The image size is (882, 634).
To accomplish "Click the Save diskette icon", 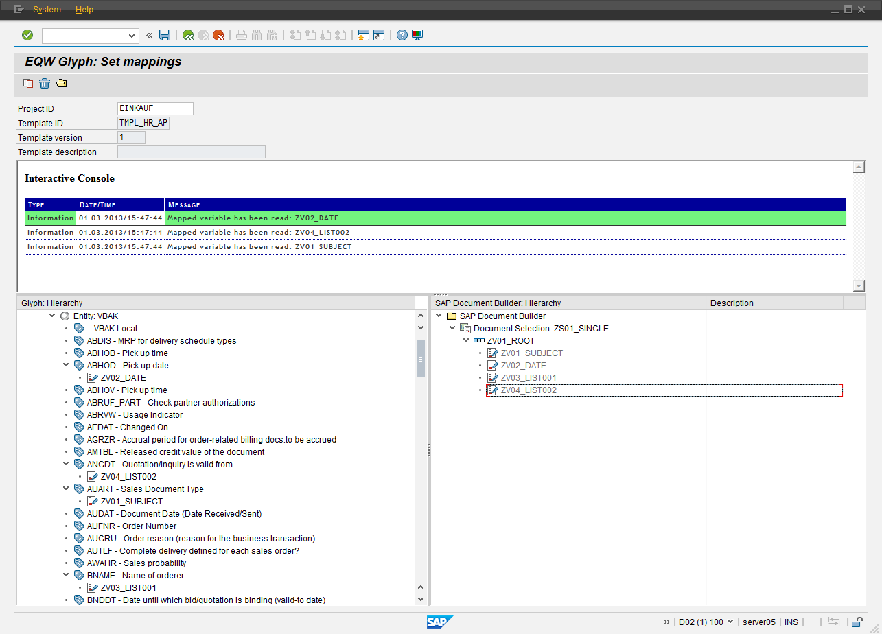I will click(x=165, y=35).
